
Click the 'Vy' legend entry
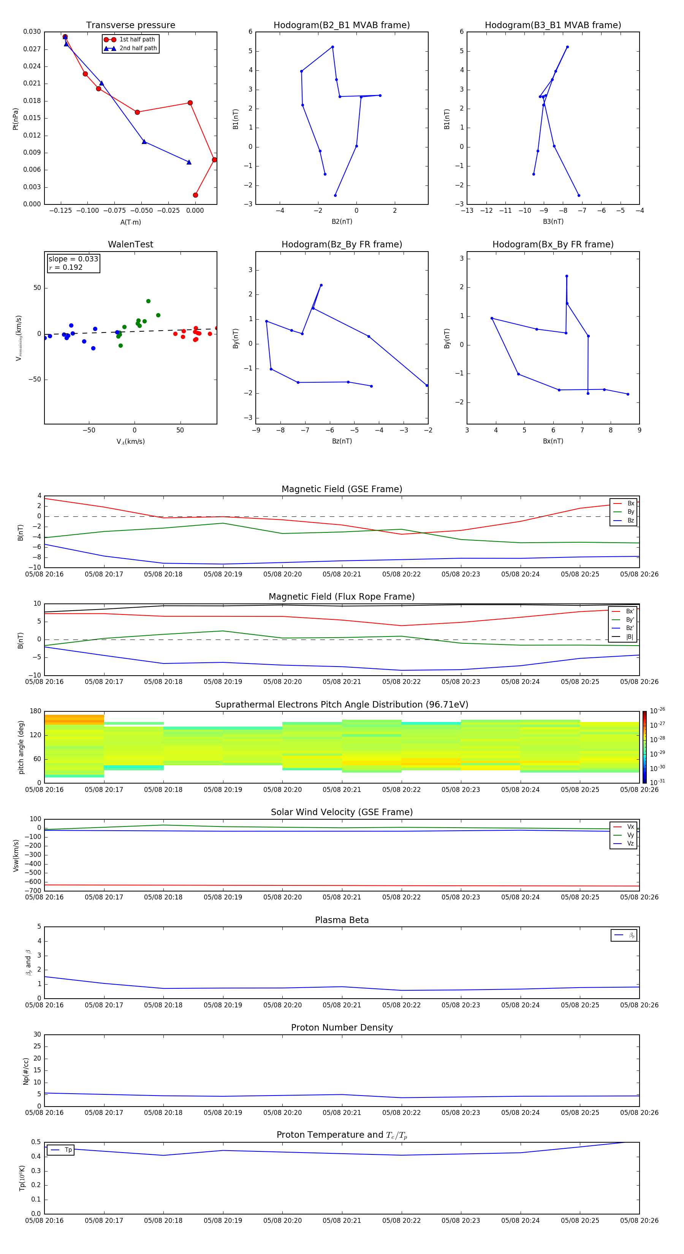coord(624,835)
